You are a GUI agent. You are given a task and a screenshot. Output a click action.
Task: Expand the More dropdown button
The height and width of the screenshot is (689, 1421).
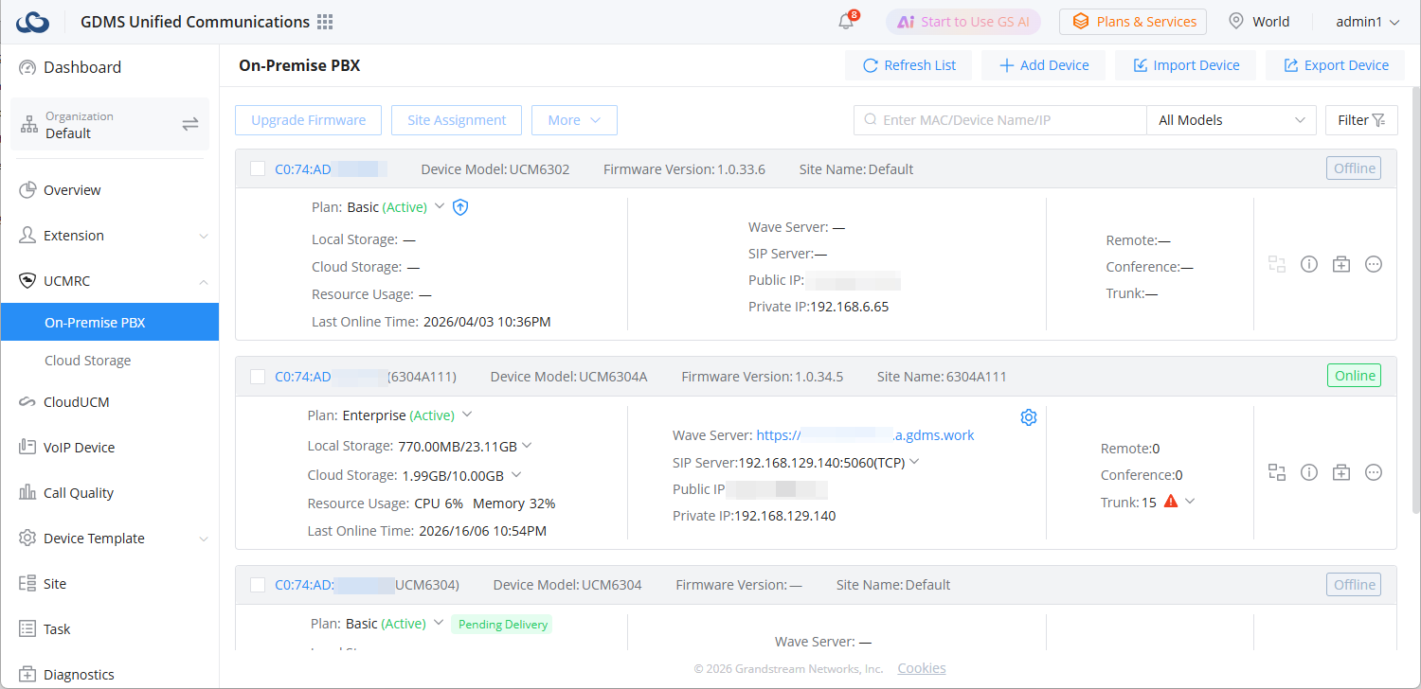574,120
